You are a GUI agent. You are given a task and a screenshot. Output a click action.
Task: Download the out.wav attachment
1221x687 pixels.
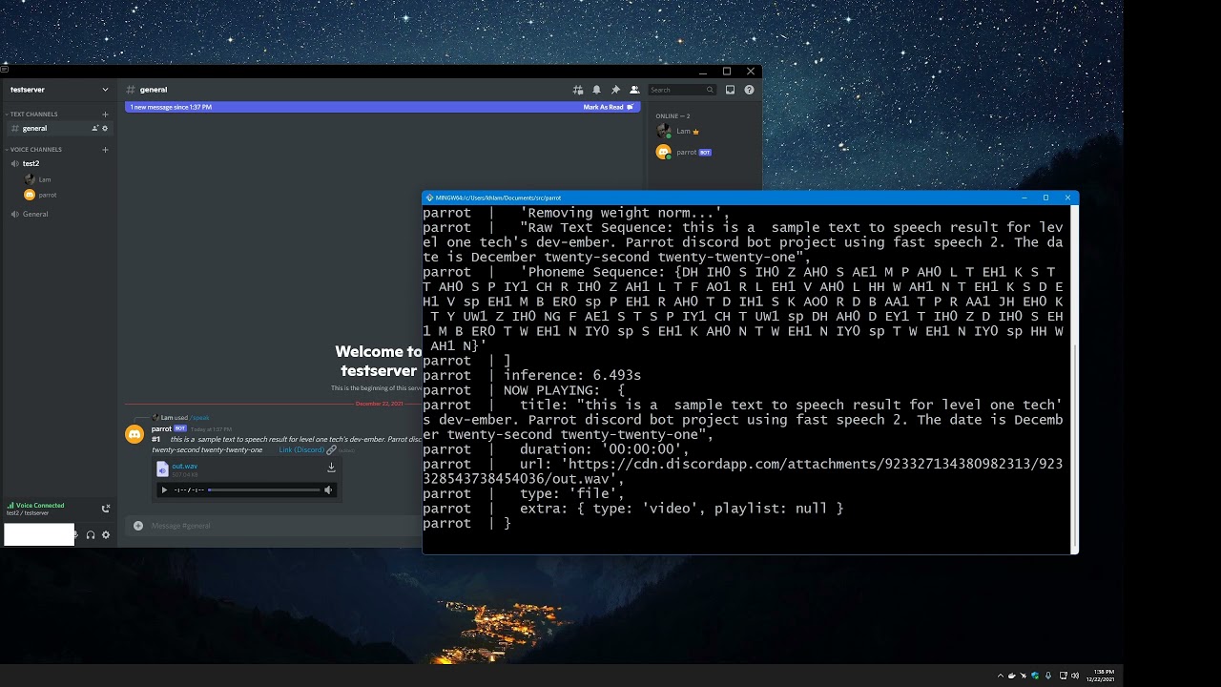pyautogui.click(x=331, y=468)
